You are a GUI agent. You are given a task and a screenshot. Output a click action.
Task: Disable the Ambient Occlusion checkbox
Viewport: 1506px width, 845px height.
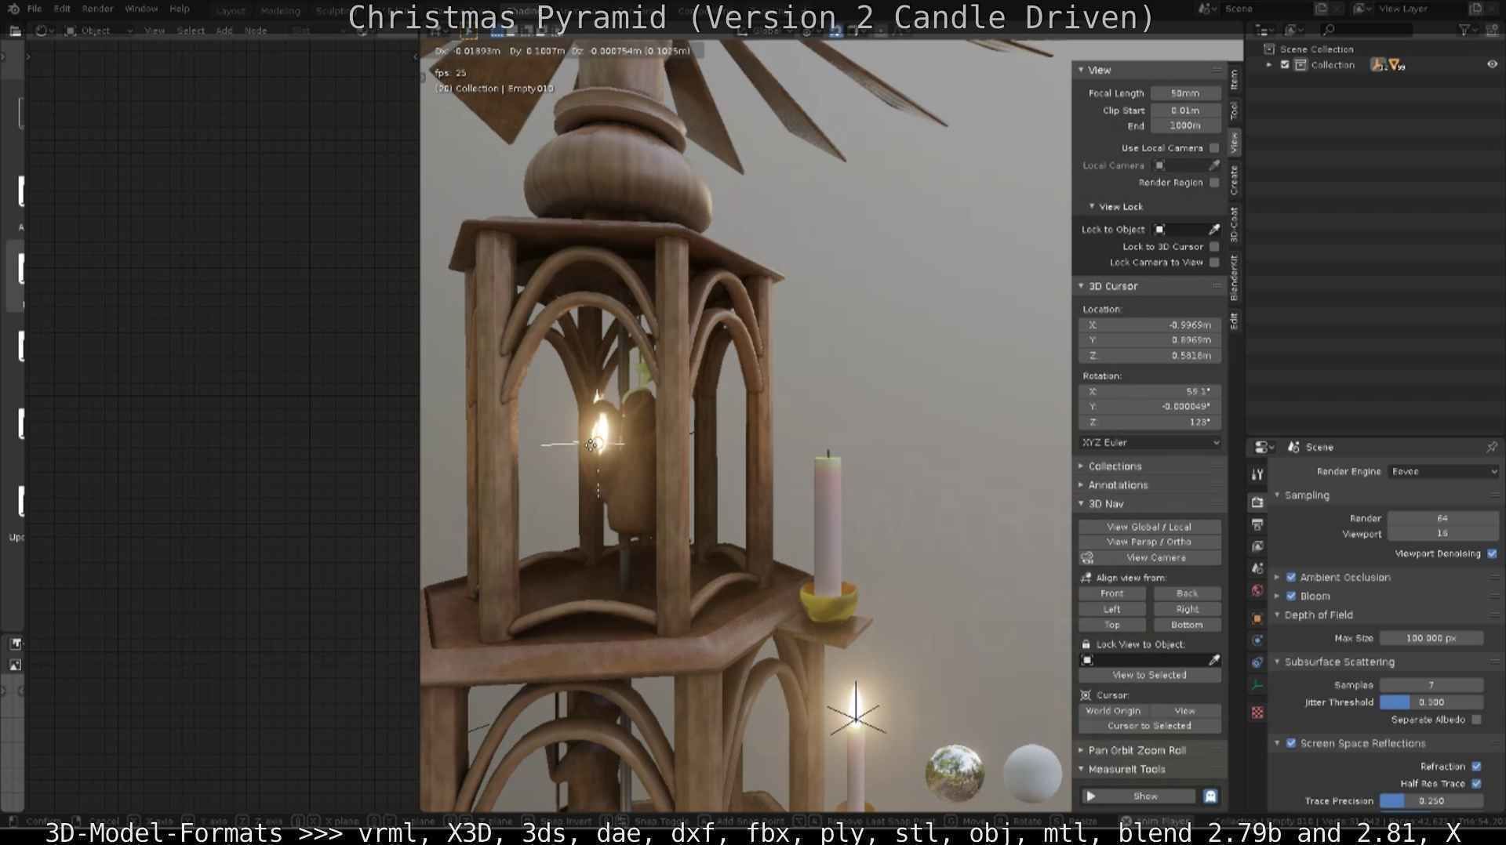point(1291,578)
